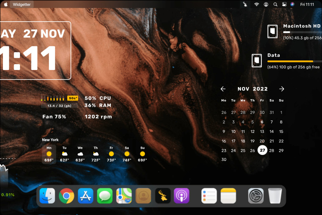Click the 50c° temperature badge
Viewport: 322px width, 215px height.
[x=73, y=98]
